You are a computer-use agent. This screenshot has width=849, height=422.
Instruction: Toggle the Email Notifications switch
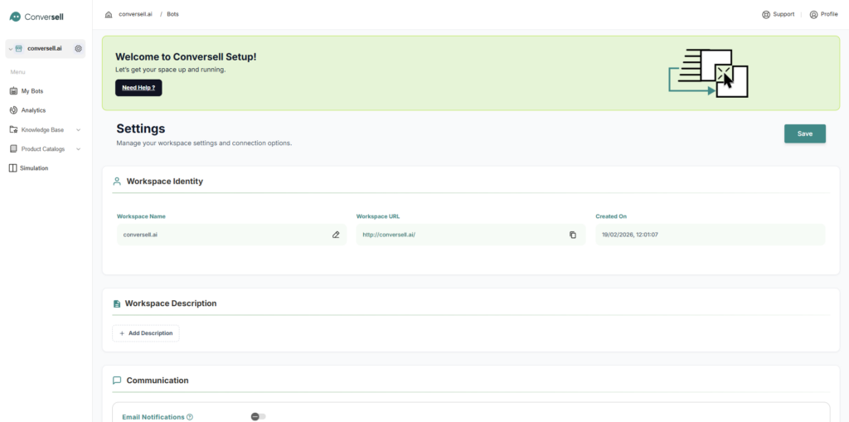(x=259, y=416)
